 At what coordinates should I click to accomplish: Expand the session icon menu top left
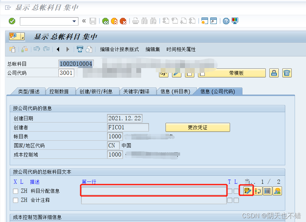(12, 37)
